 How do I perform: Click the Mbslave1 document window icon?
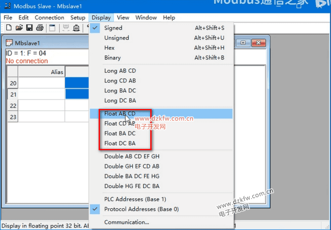click(10, 43)
